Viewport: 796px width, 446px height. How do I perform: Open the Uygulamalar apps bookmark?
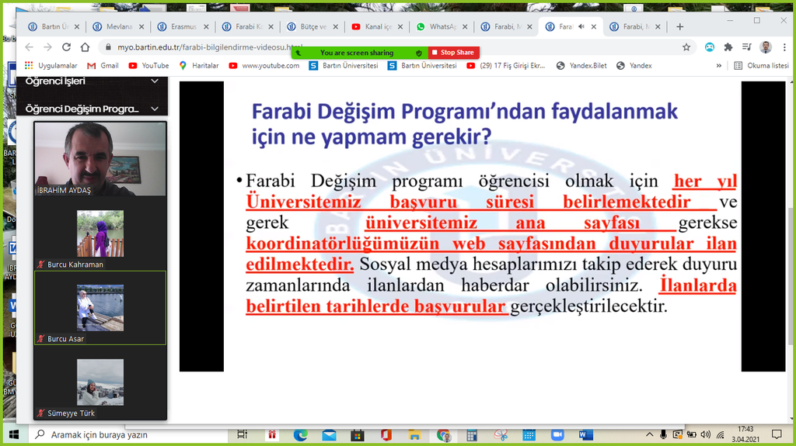click(x=51, y=65)
